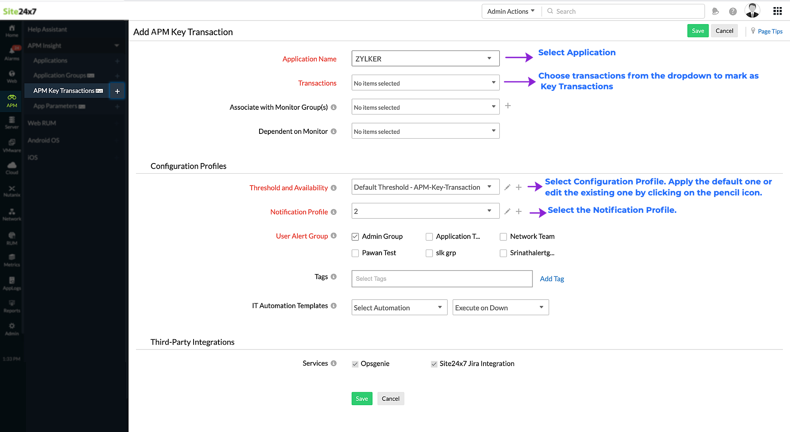Enable the Network Team checkbox

pos(503,237)
